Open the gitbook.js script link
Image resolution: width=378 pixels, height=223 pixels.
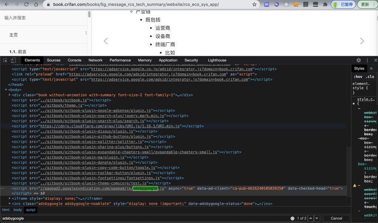(63, 100)
